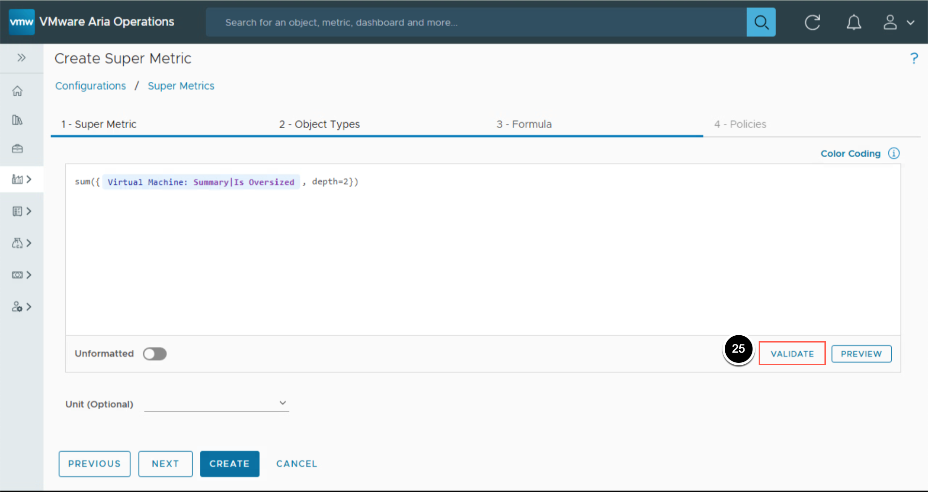Toggle the Unformatted switch

point(155,354)
